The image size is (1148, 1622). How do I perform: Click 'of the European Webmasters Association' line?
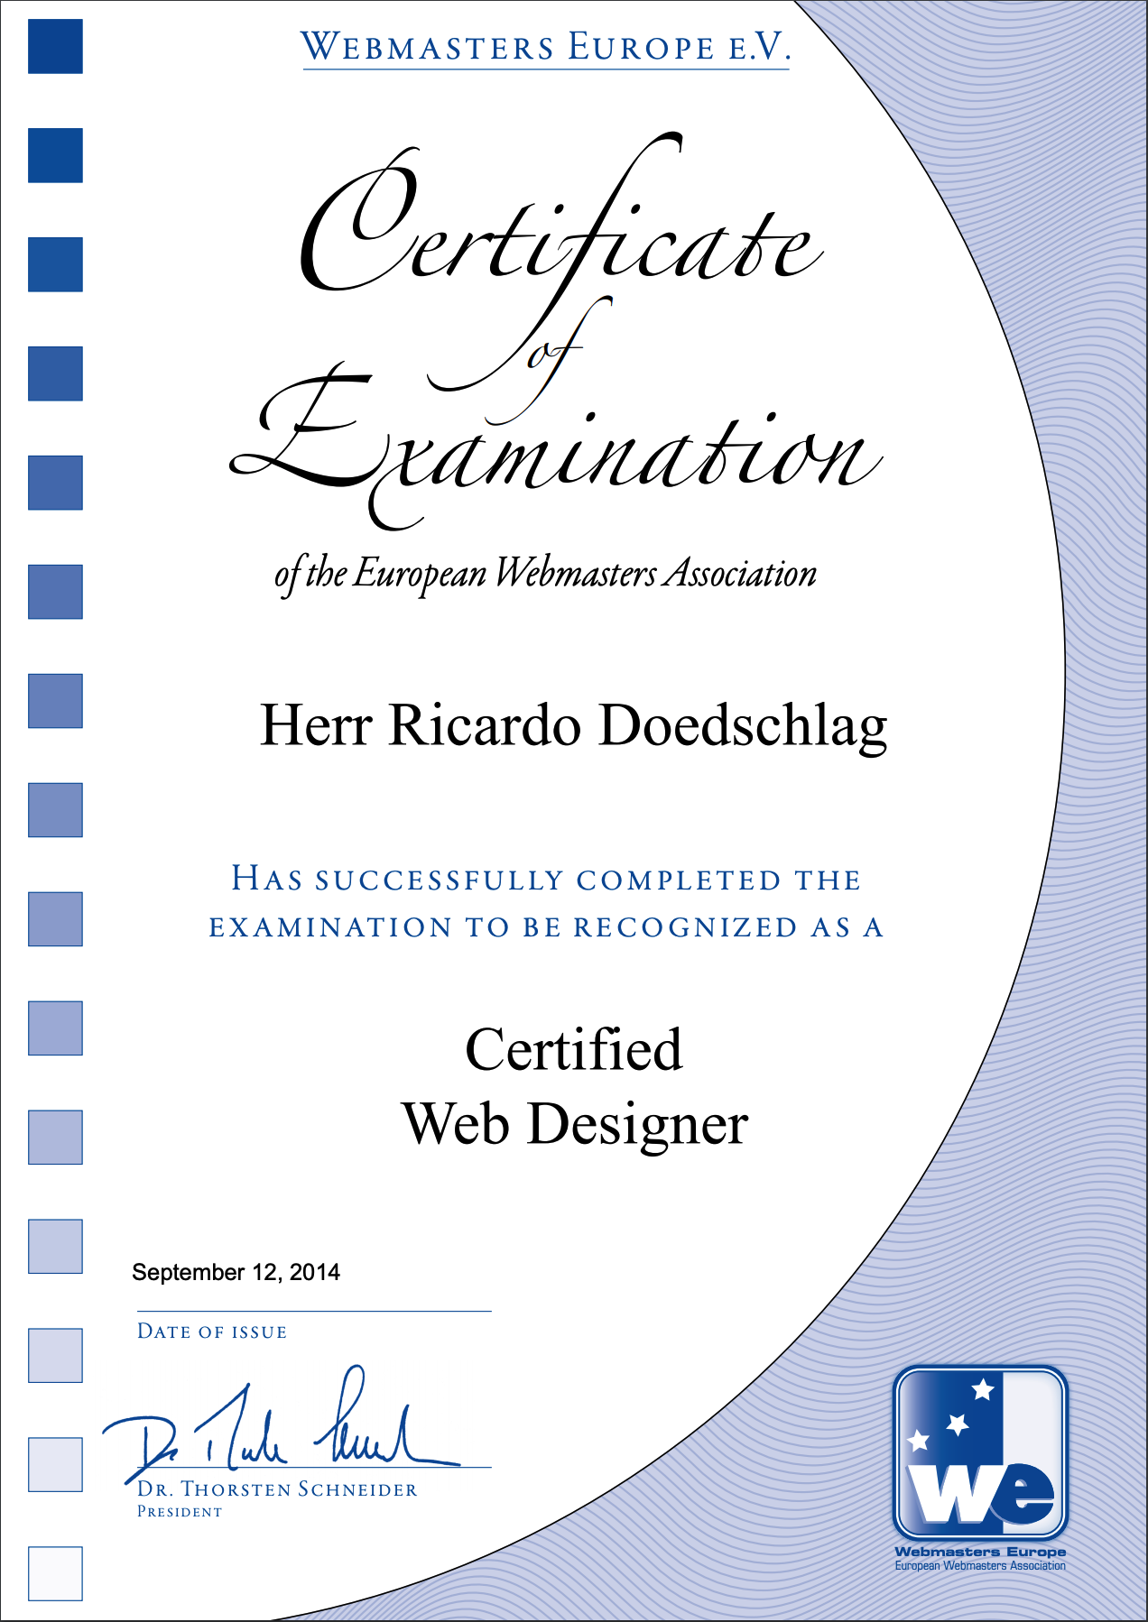point(545,575)
